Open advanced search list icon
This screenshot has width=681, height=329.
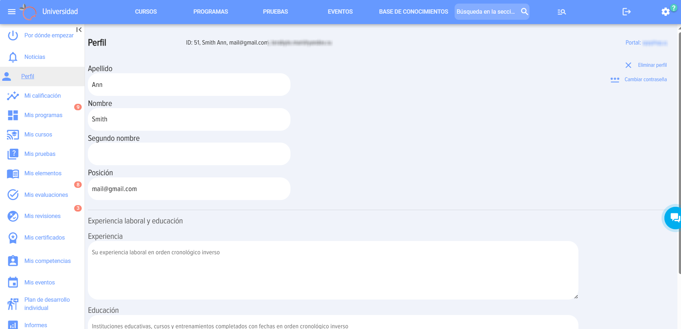562,12
